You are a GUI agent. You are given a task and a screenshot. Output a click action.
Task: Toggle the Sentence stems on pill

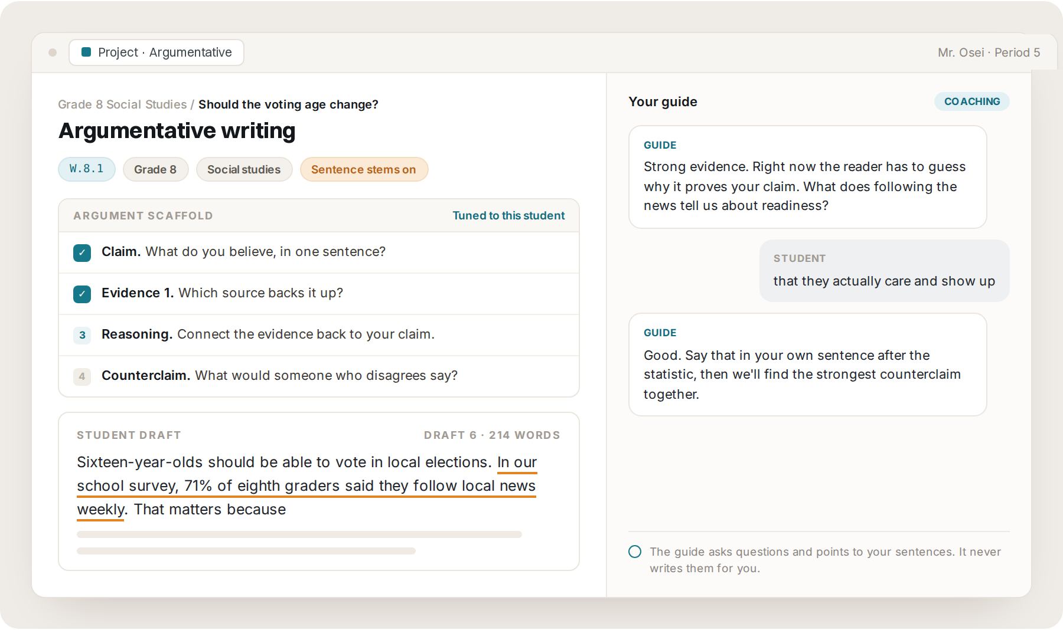click(x=364, y=169)
